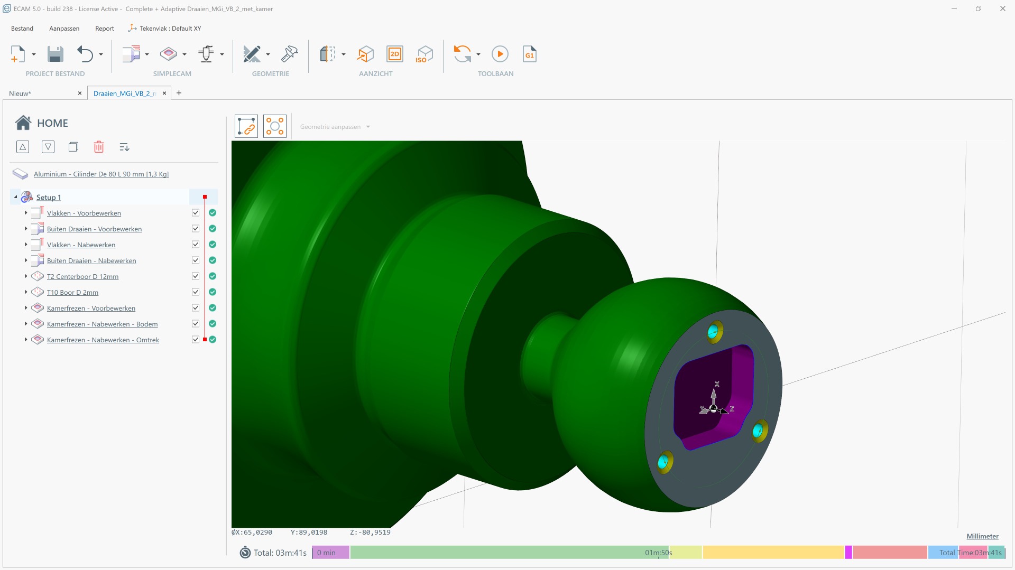Click the green timeline segment near 01m:50s
This screenshot has width=1015, height=570.
coord(509,553)
